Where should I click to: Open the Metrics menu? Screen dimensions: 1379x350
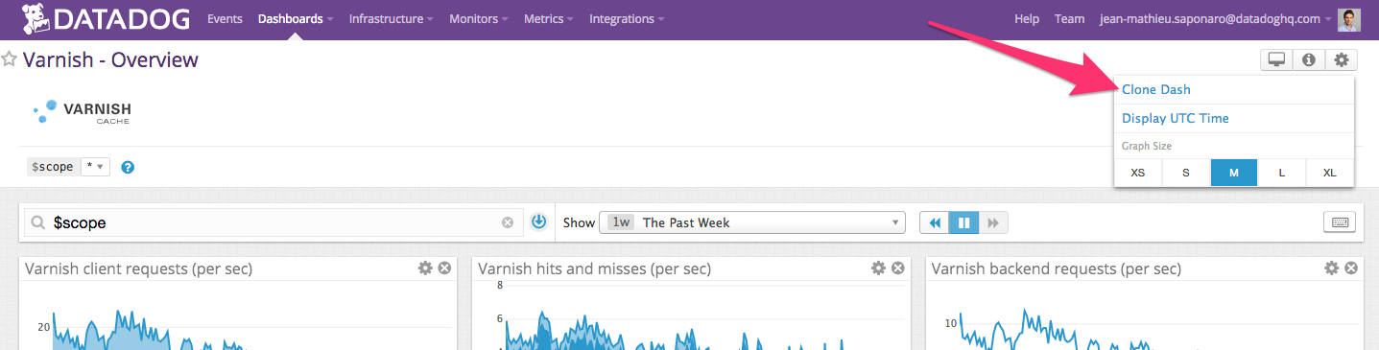coord(549,19)
